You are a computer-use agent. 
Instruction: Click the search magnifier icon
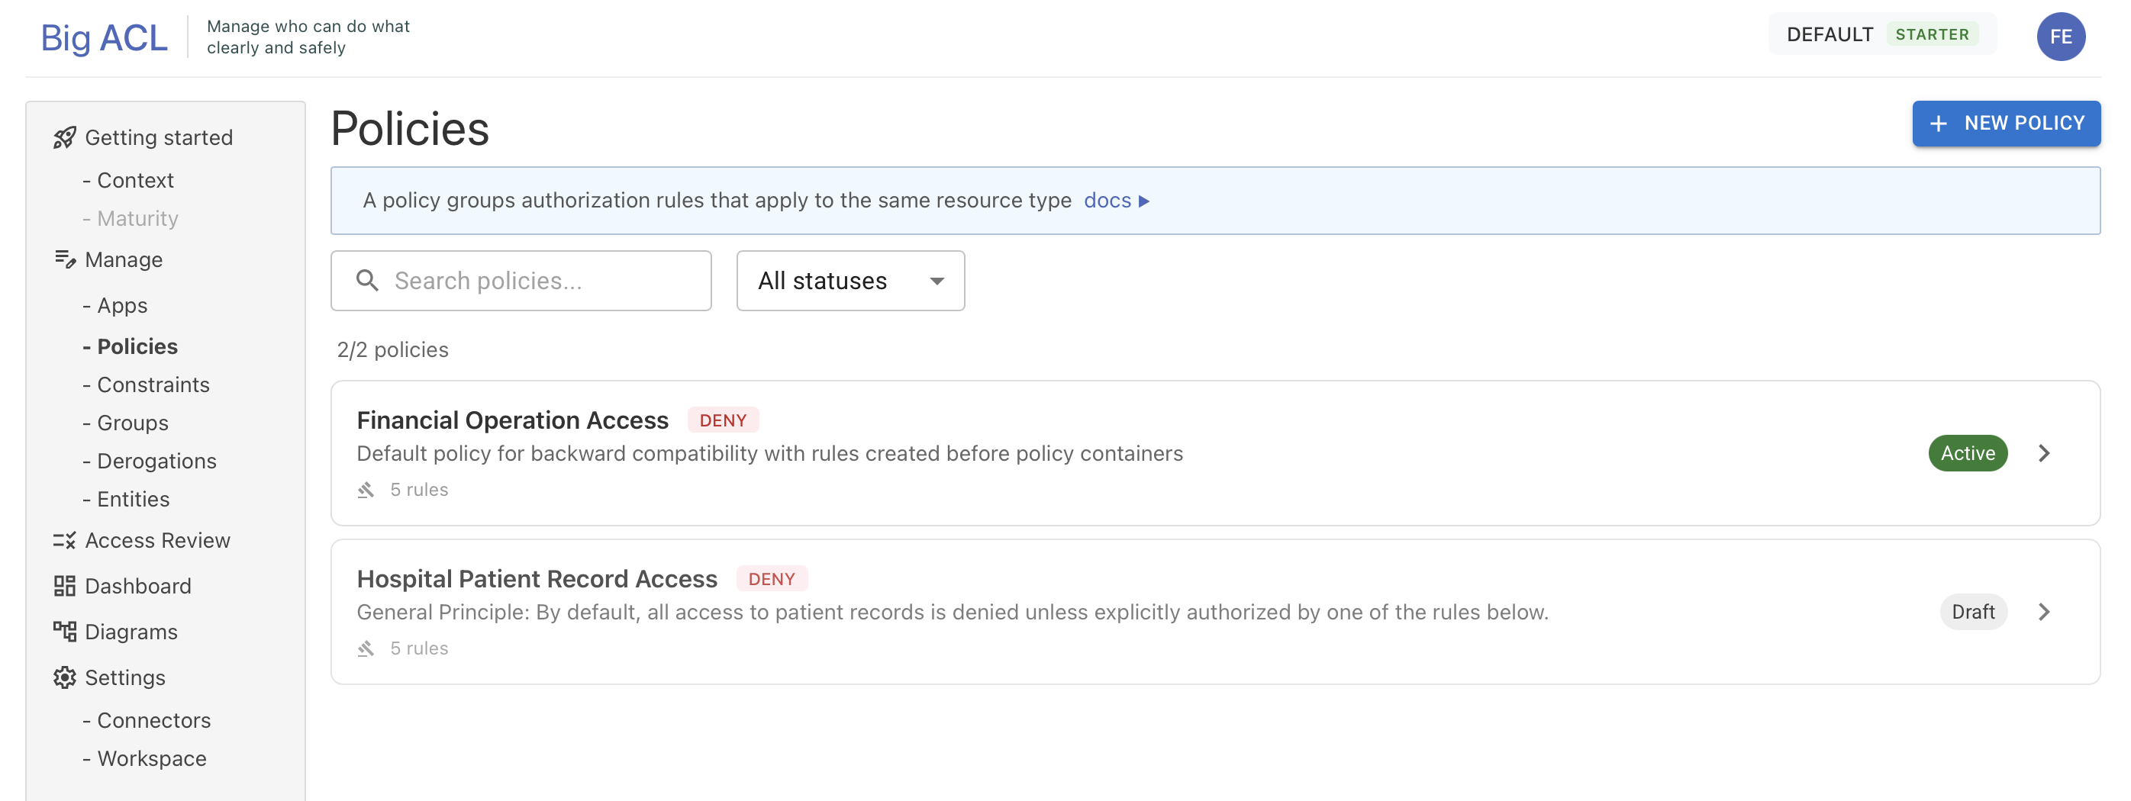[x=367, y=281]
